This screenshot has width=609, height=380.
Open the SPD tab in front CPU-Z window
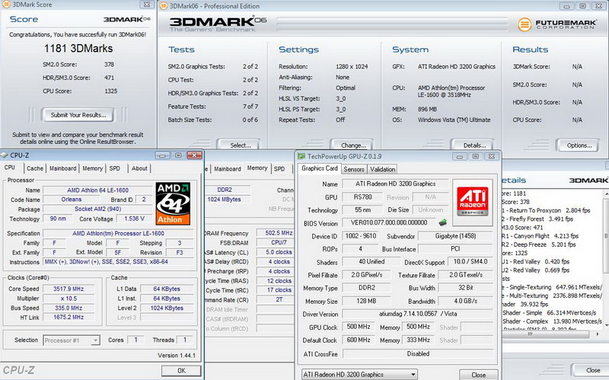tap(115, 168)
